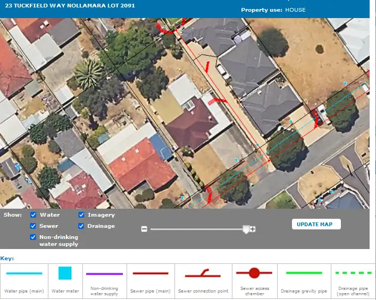
Task: Click the Water meter legend square
Action: pyautogui.click(x=65, y=273)
